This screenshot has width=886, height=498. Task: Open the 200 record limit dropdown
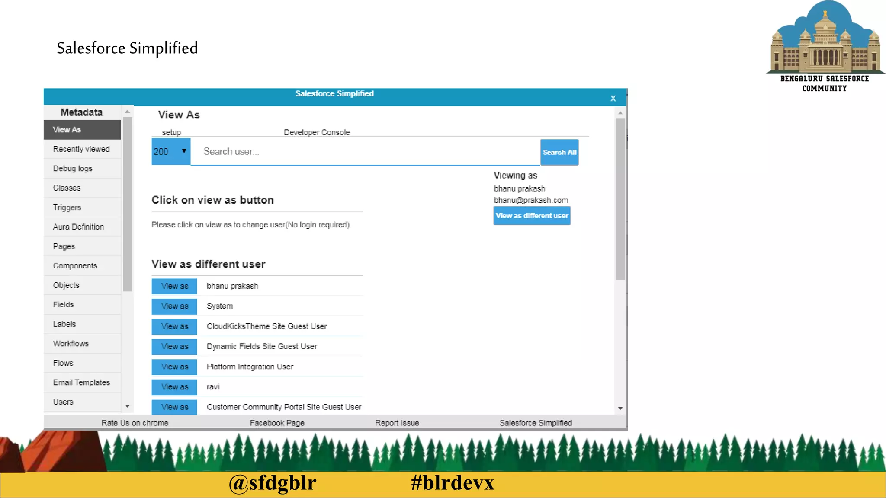click(x=171, y=151)
